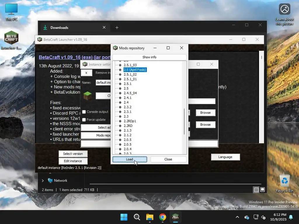Viewport: 299px width, 224px height.
Task: Open the Windows Start menu
Action: click(x=124, y=217)
